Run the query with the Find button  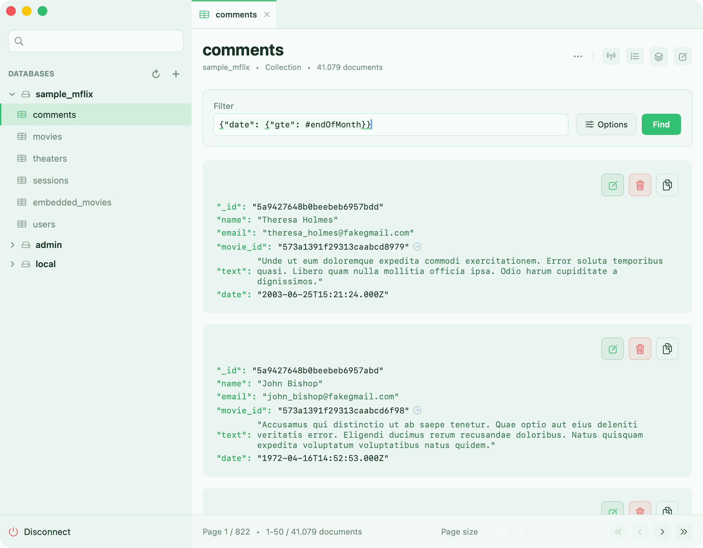pyautogui.click(x=661, y=124)
